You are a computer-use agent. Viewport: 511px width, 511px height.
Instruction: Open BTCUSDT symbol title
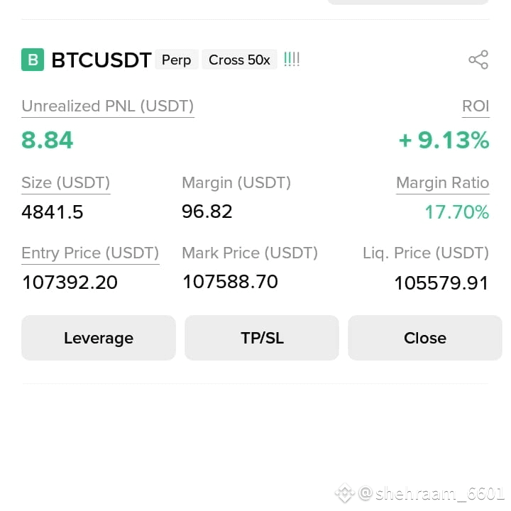[x=101, y=60]
